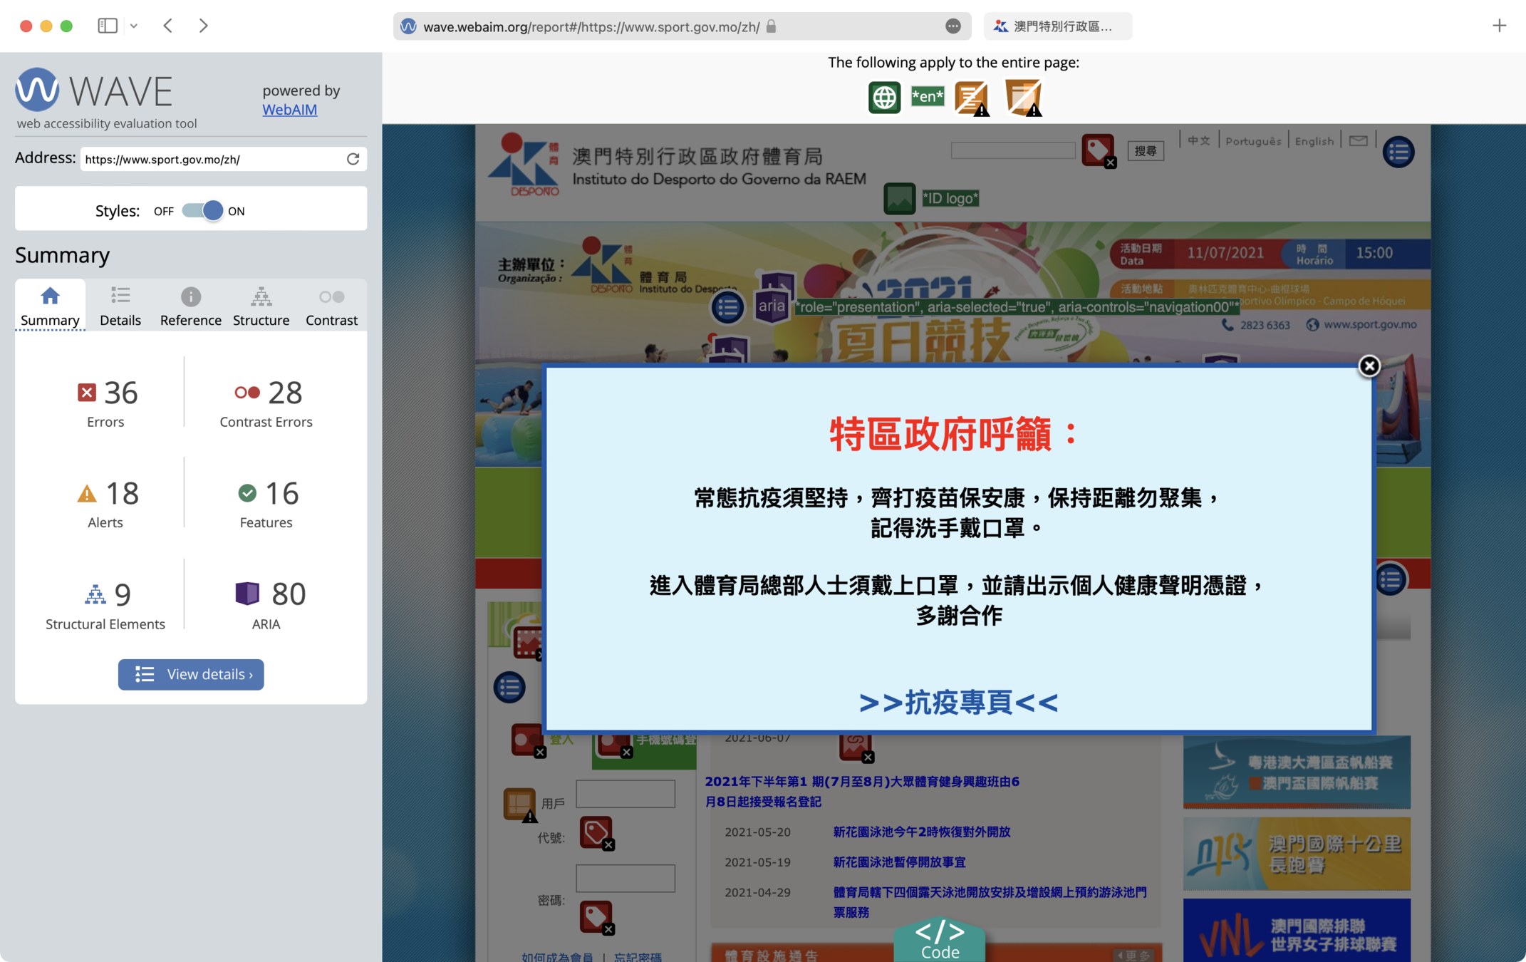Click the green *en* language indicator icon
Image resolution: width=1526 pixels, height=962 pixels.
pos(928,96)
